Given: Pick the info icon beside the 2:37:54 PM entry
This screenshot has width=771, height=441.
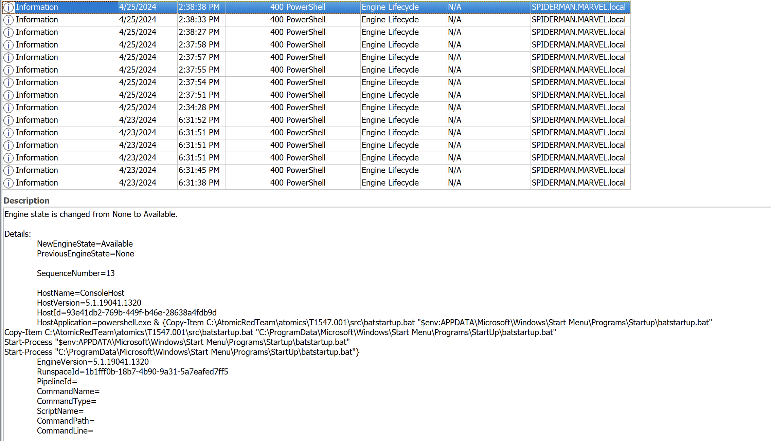Looking at the screenshot, I should (8, 82).
